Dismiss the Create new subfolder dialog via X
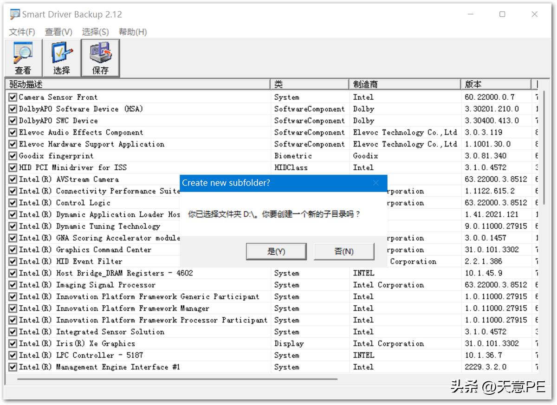557x405 pixels. click(376, 183)
